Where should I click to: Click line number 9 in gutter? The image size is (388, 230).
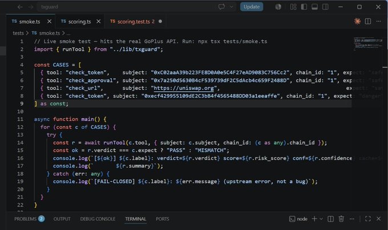[x=22, y=104]
